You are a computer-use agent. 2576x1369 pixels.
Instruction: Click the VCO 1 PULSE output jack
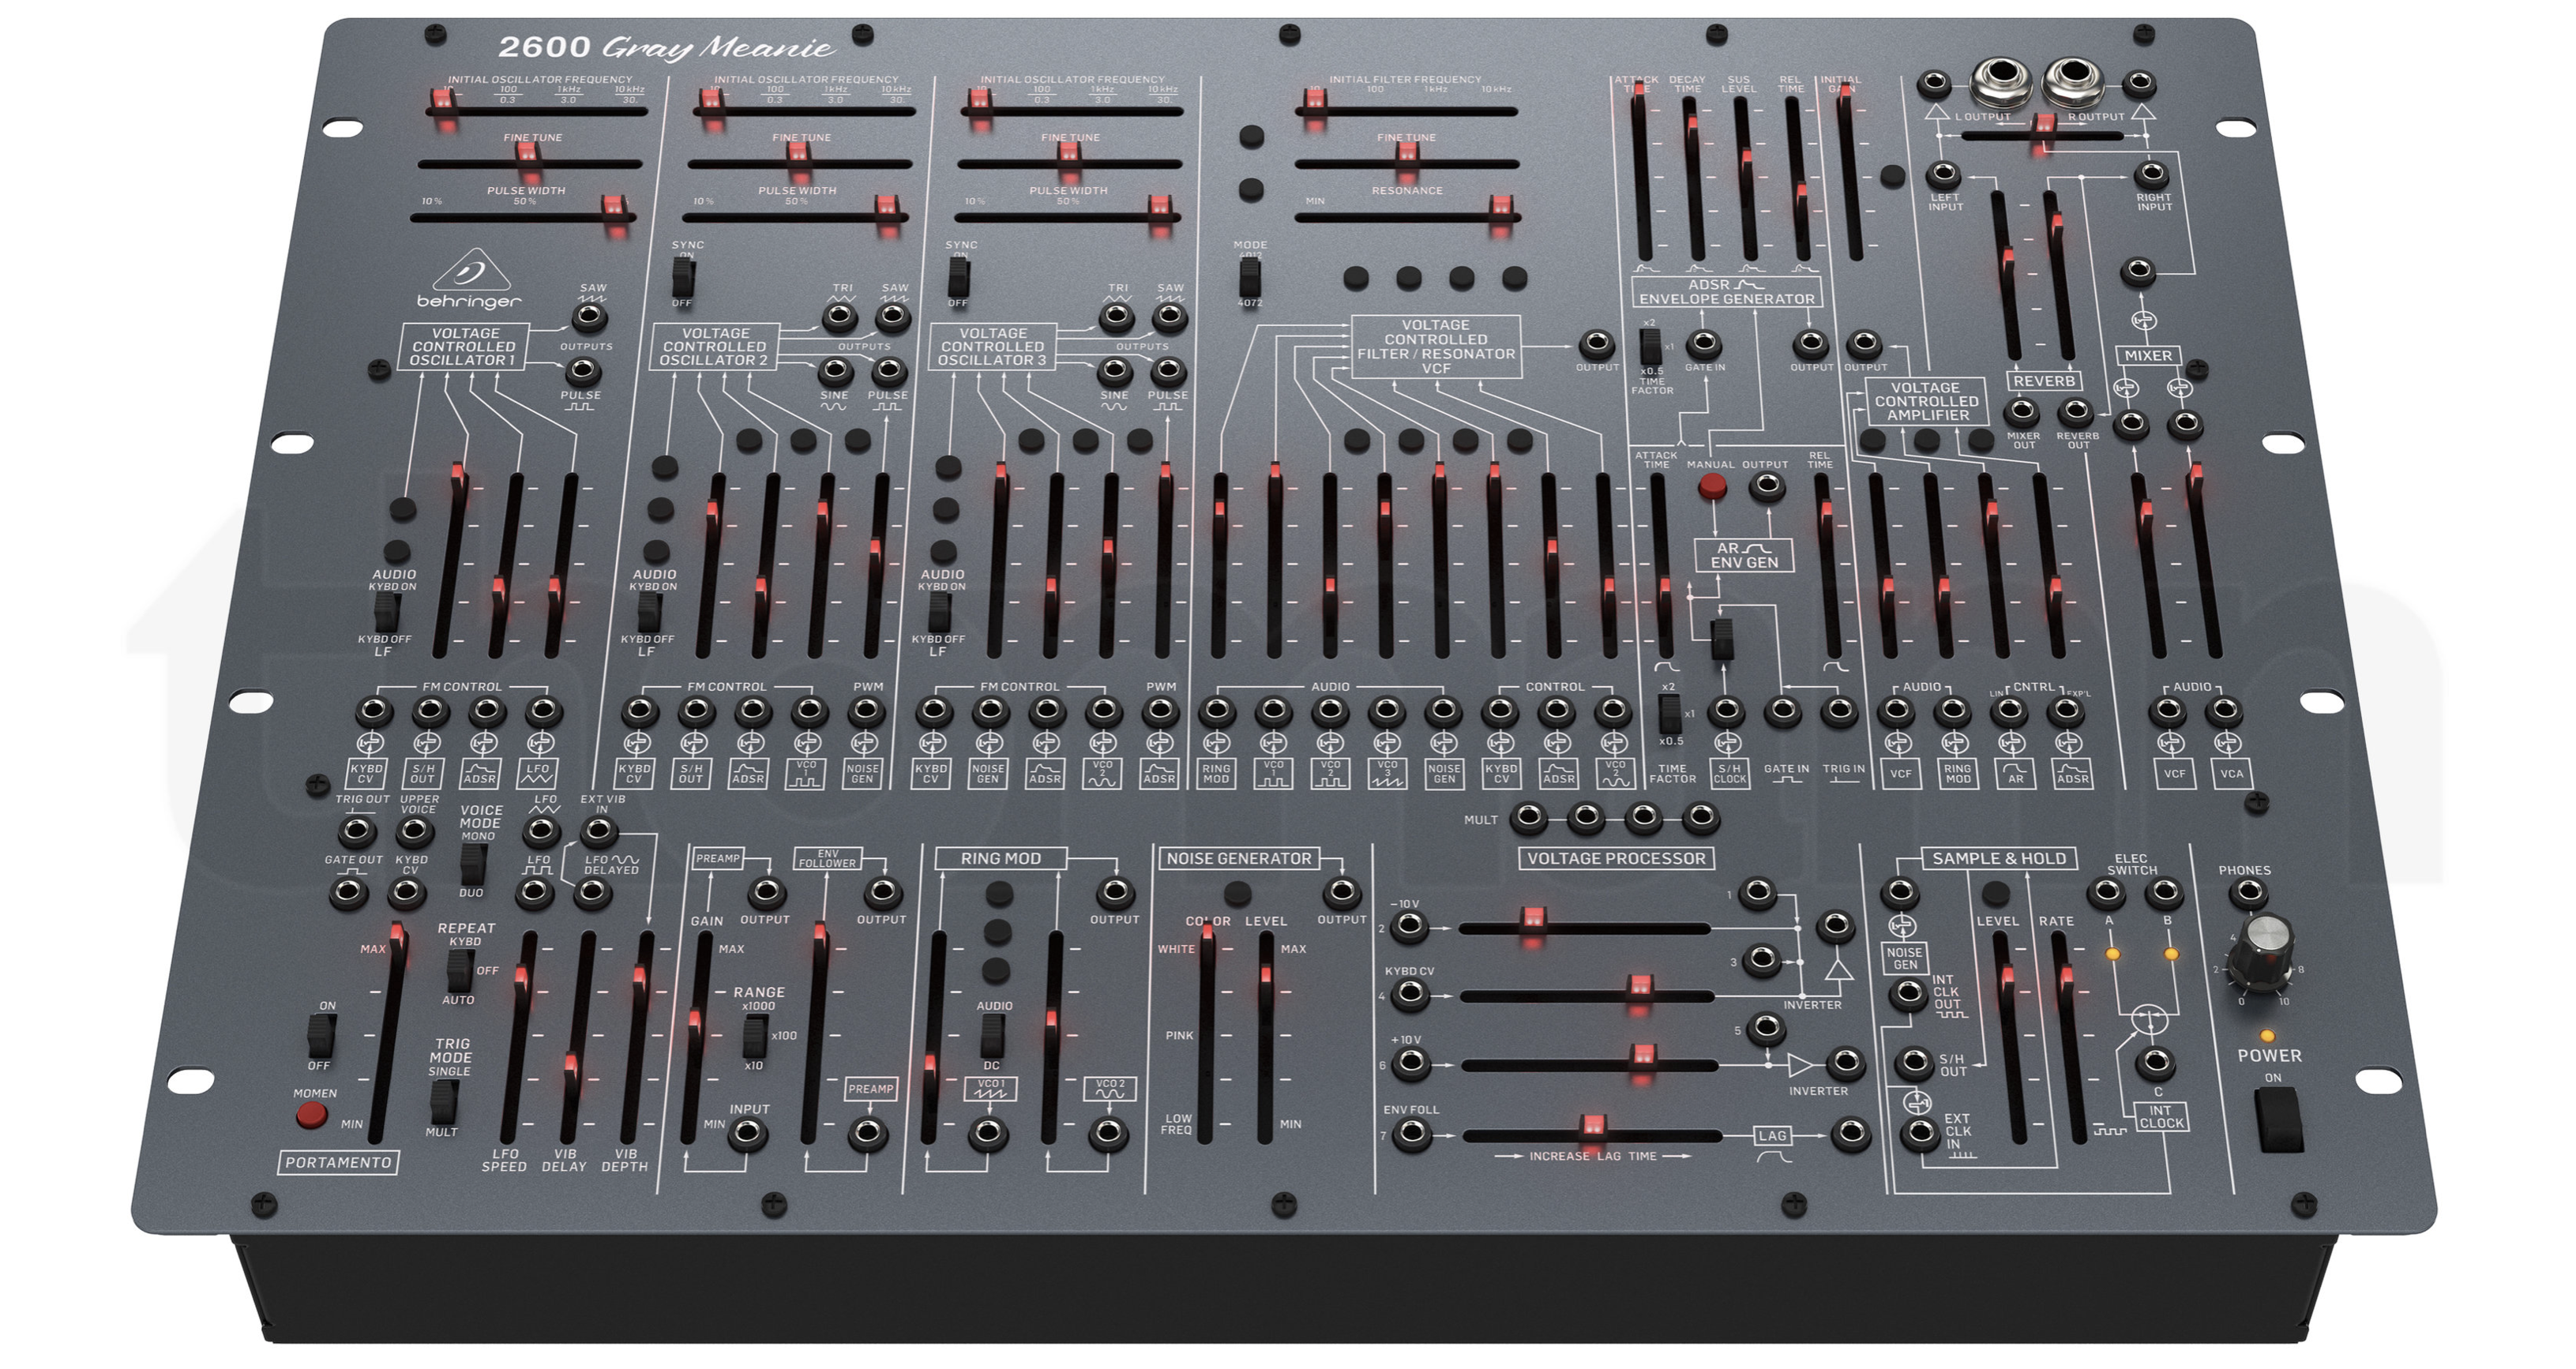582,372
